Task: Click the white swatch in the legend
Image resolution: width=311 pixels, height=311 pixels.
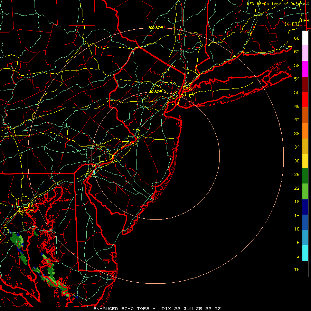Action: pyautogui.click(x=305, y=38)
